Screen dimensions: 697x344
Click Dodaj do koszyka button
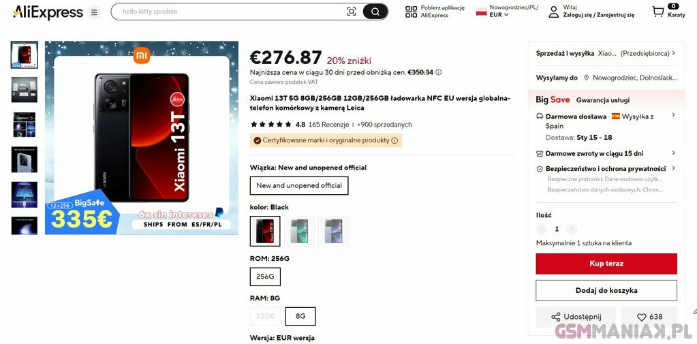coord(606,291)
